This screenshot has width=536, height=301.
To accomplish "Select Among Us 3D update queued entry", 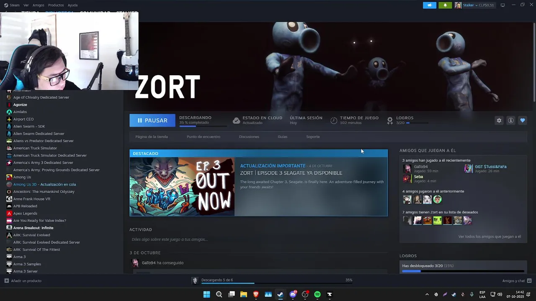I will pos(44,184).
